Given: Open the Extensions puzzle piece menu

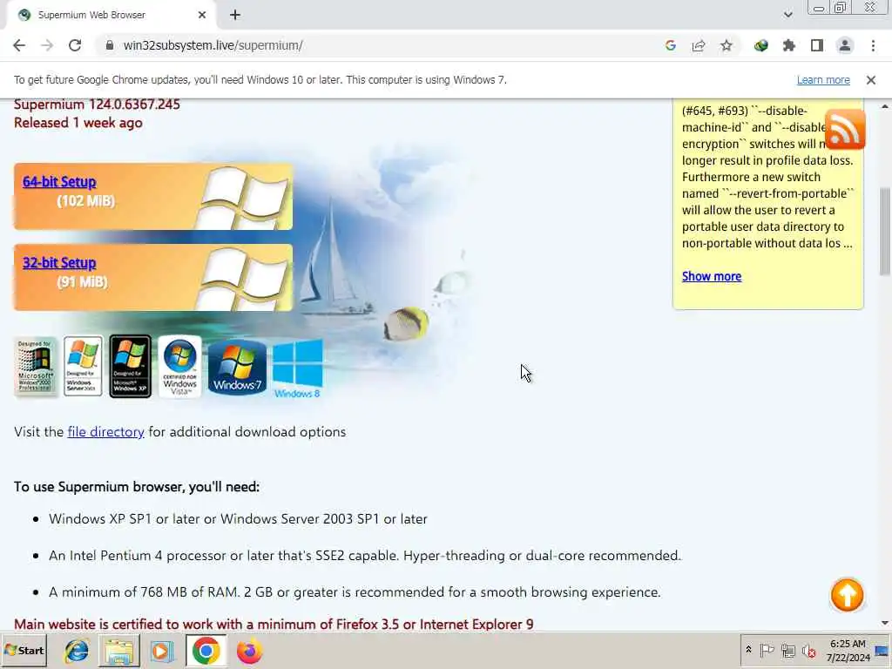Looking at the screenshot, I should point(788,45).
